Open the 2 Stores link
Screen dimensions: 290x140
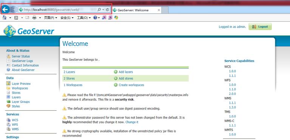click(x=69, y=78)
